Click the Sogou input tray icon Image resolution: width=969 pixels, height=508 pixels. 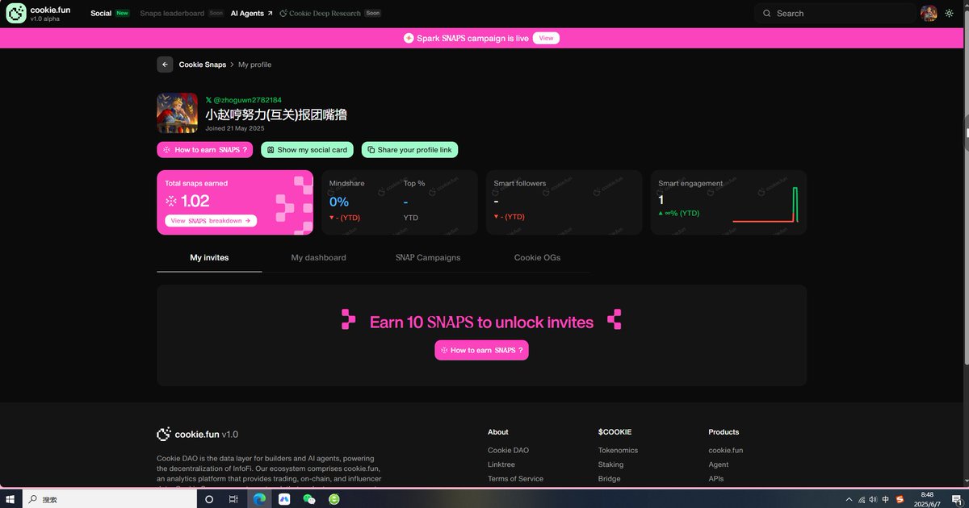pos(900,499)
